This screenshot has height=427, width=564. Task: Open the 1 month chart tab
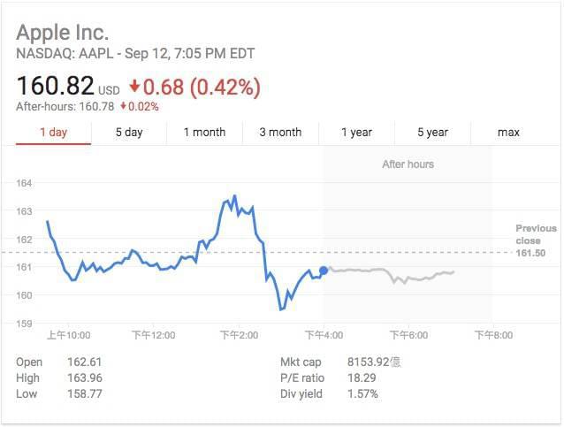point(204,133)
